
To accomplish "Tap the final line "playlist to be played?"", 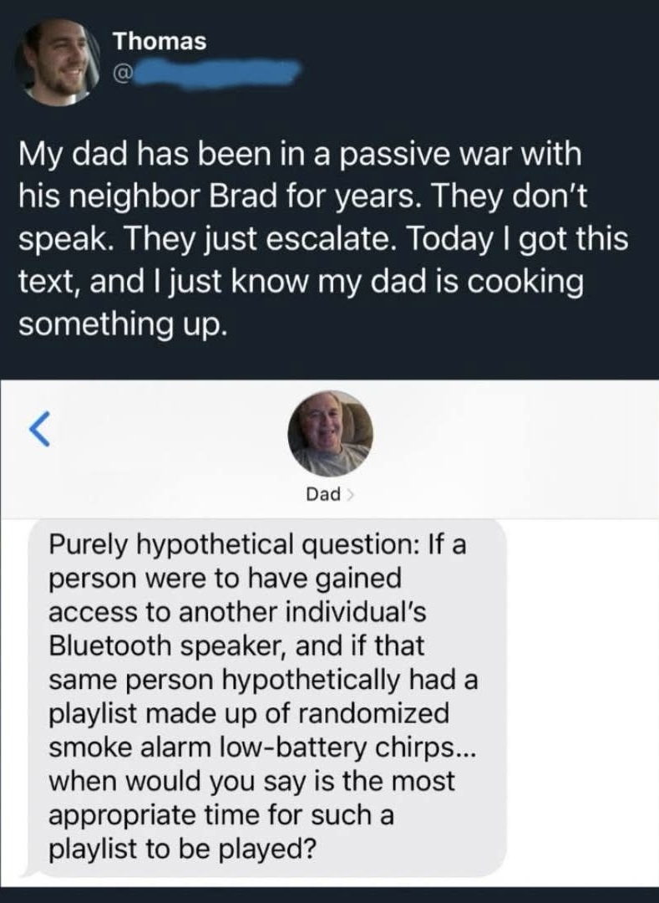I will pos(182,849).
